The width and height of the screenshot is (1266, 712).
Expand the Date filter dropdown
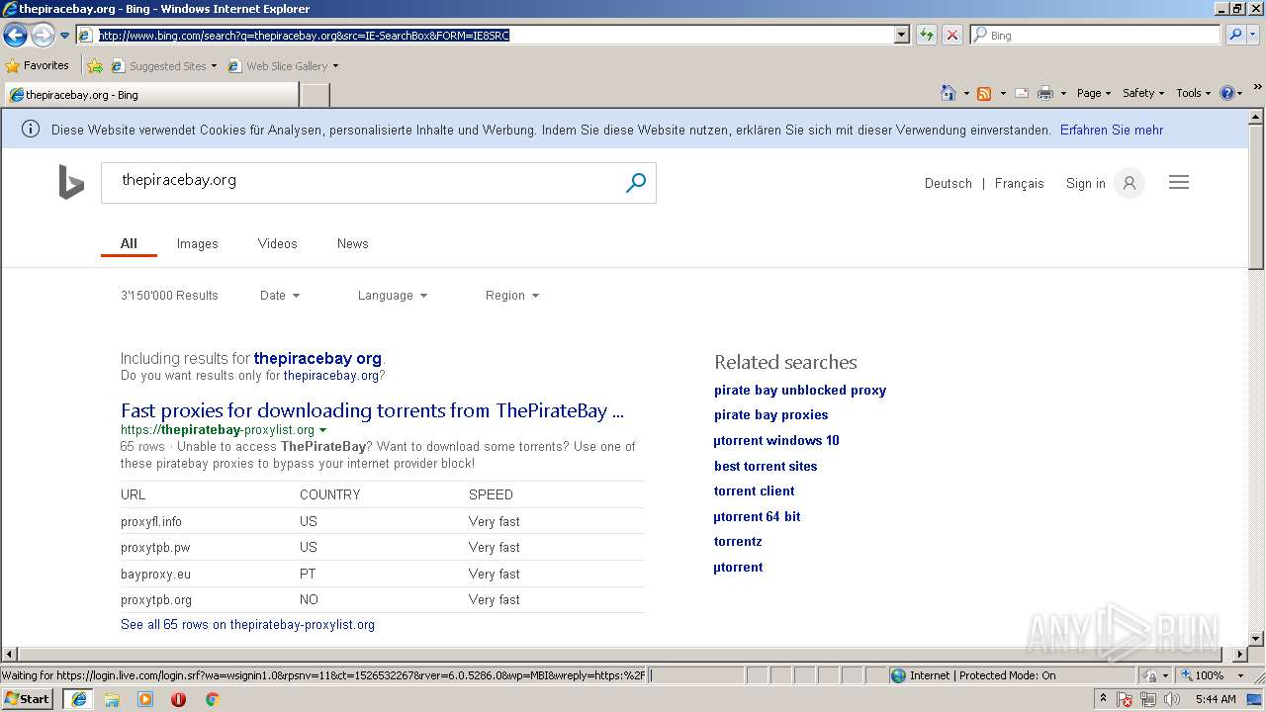click(280, 295)
